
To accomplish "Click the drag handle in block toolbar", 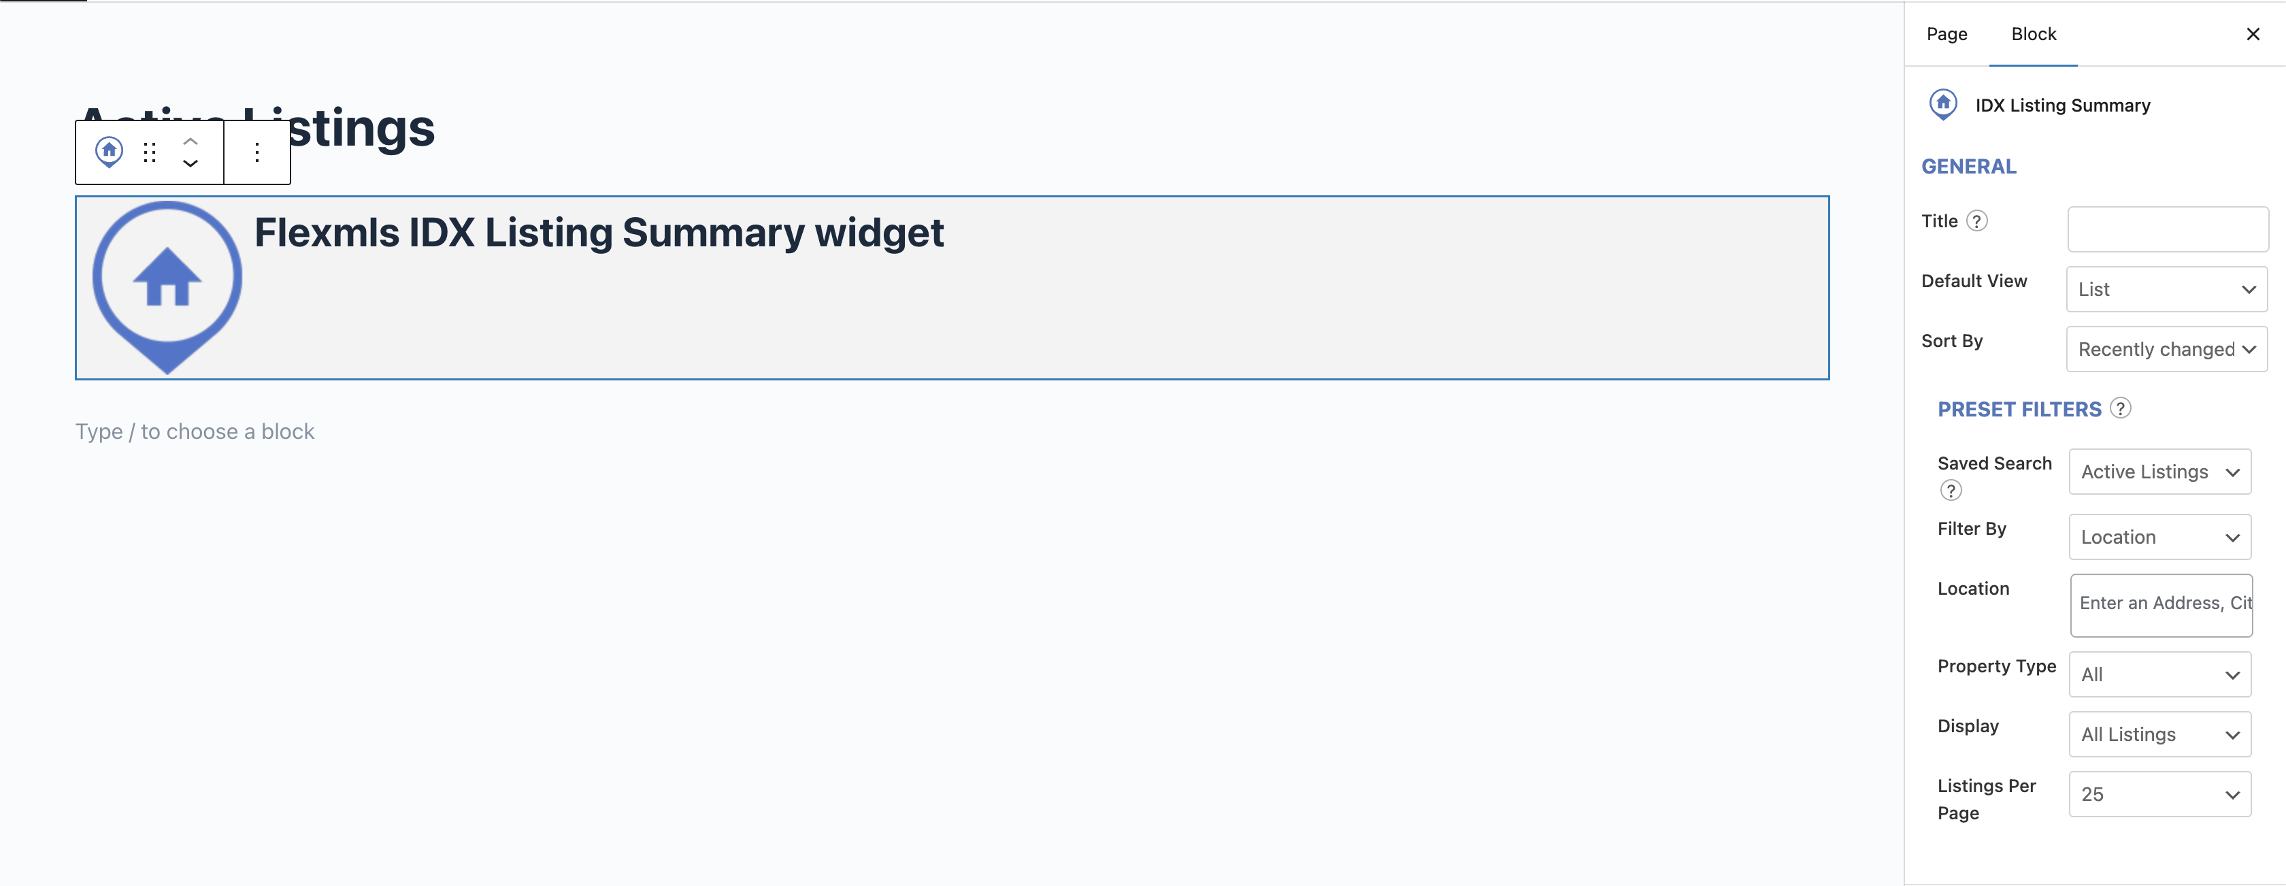I will [x=150, y=152].
